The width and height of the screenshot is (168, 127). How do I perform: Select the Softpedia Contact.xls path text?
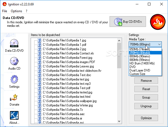pos(68,53)
